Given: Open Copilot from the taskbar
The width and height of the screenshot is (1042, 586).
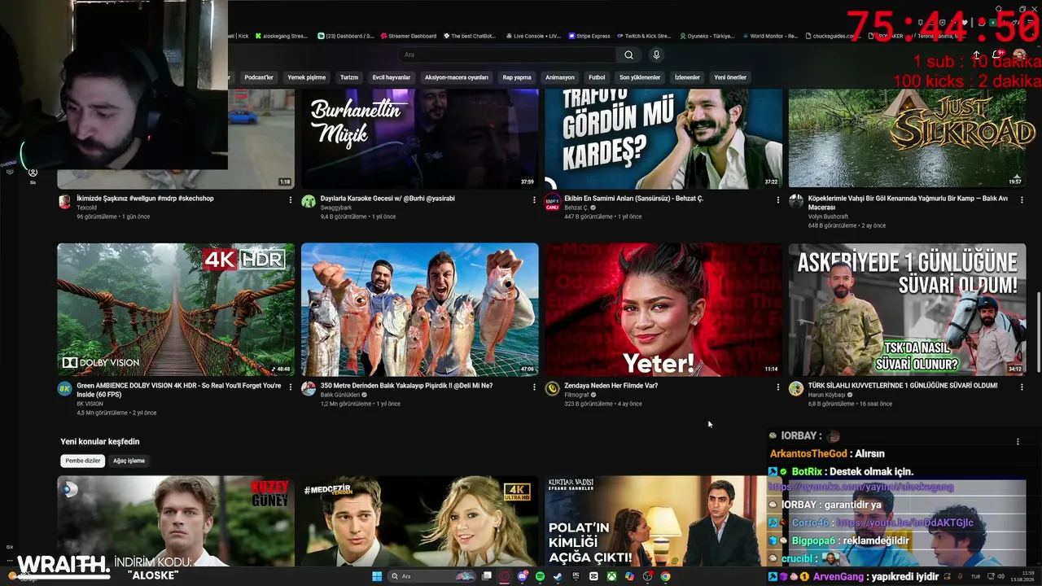Looking at the screenshot, I should (629, 576).
